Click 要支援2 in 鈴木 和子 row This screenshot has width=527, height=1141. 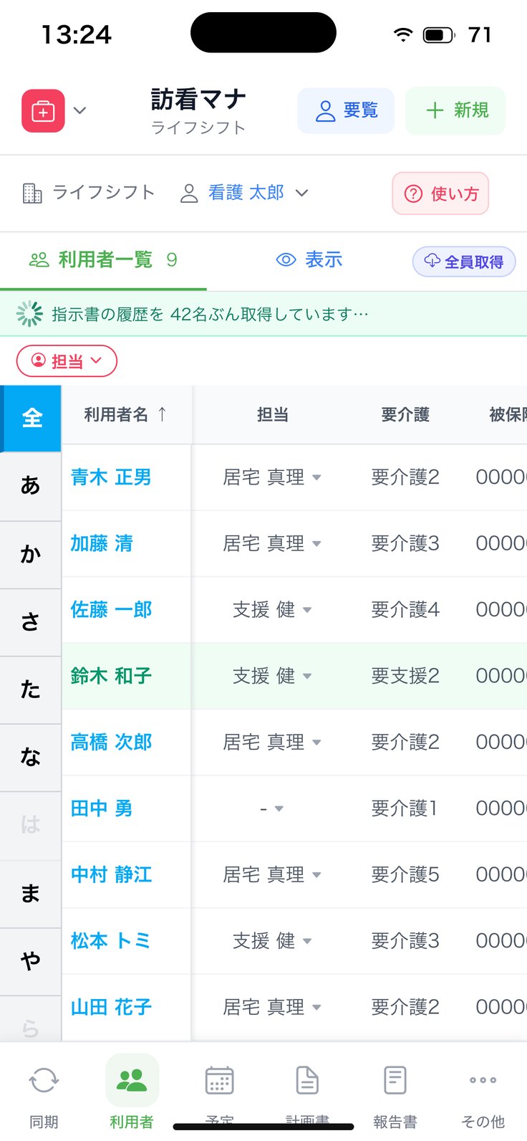click(x=405, y=676)
